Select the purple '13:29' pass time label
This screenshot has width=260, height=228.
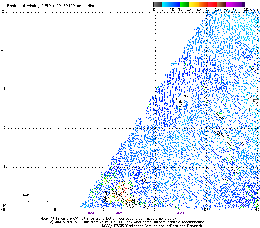coord(89,213)
